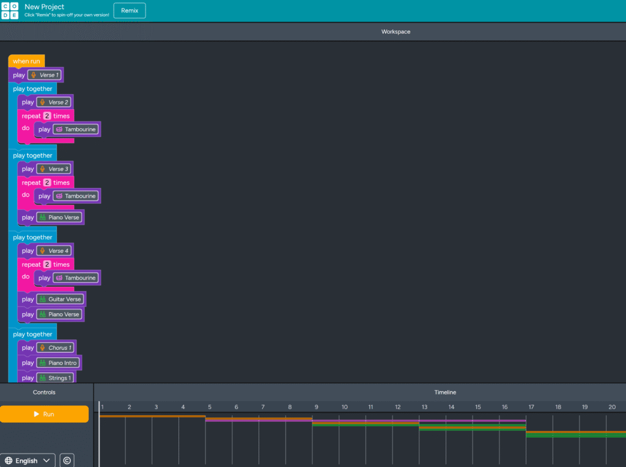
Task: Click the Code.org logo
Action: (x=10, y=10)
